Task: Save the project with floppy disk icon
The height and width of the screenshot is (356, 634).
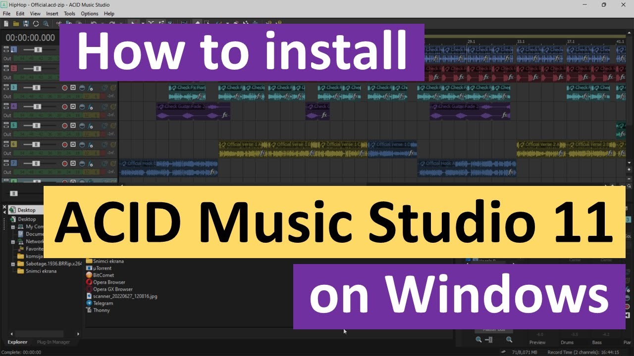Action: (26, 23)
